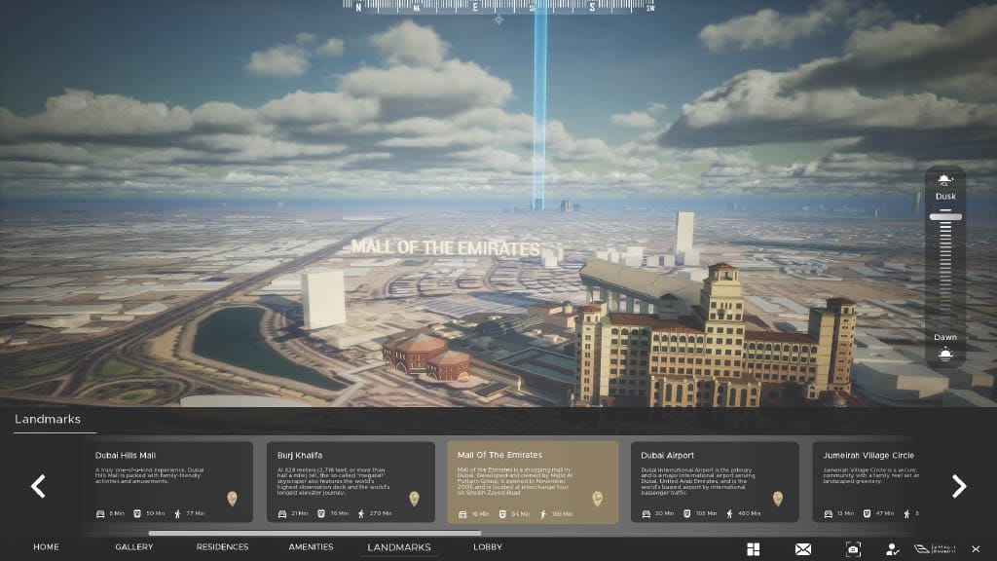Click the camera screenshot icon
The image size is (997, 561).
click(x=853, y=549)
